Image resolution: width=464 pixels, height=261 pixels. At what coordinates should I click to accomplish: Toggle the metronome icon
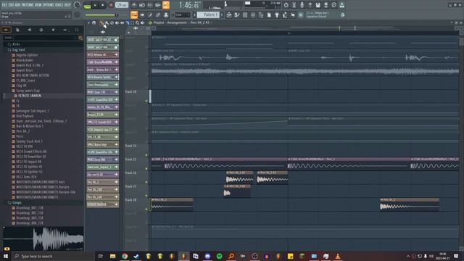[134, 5]
